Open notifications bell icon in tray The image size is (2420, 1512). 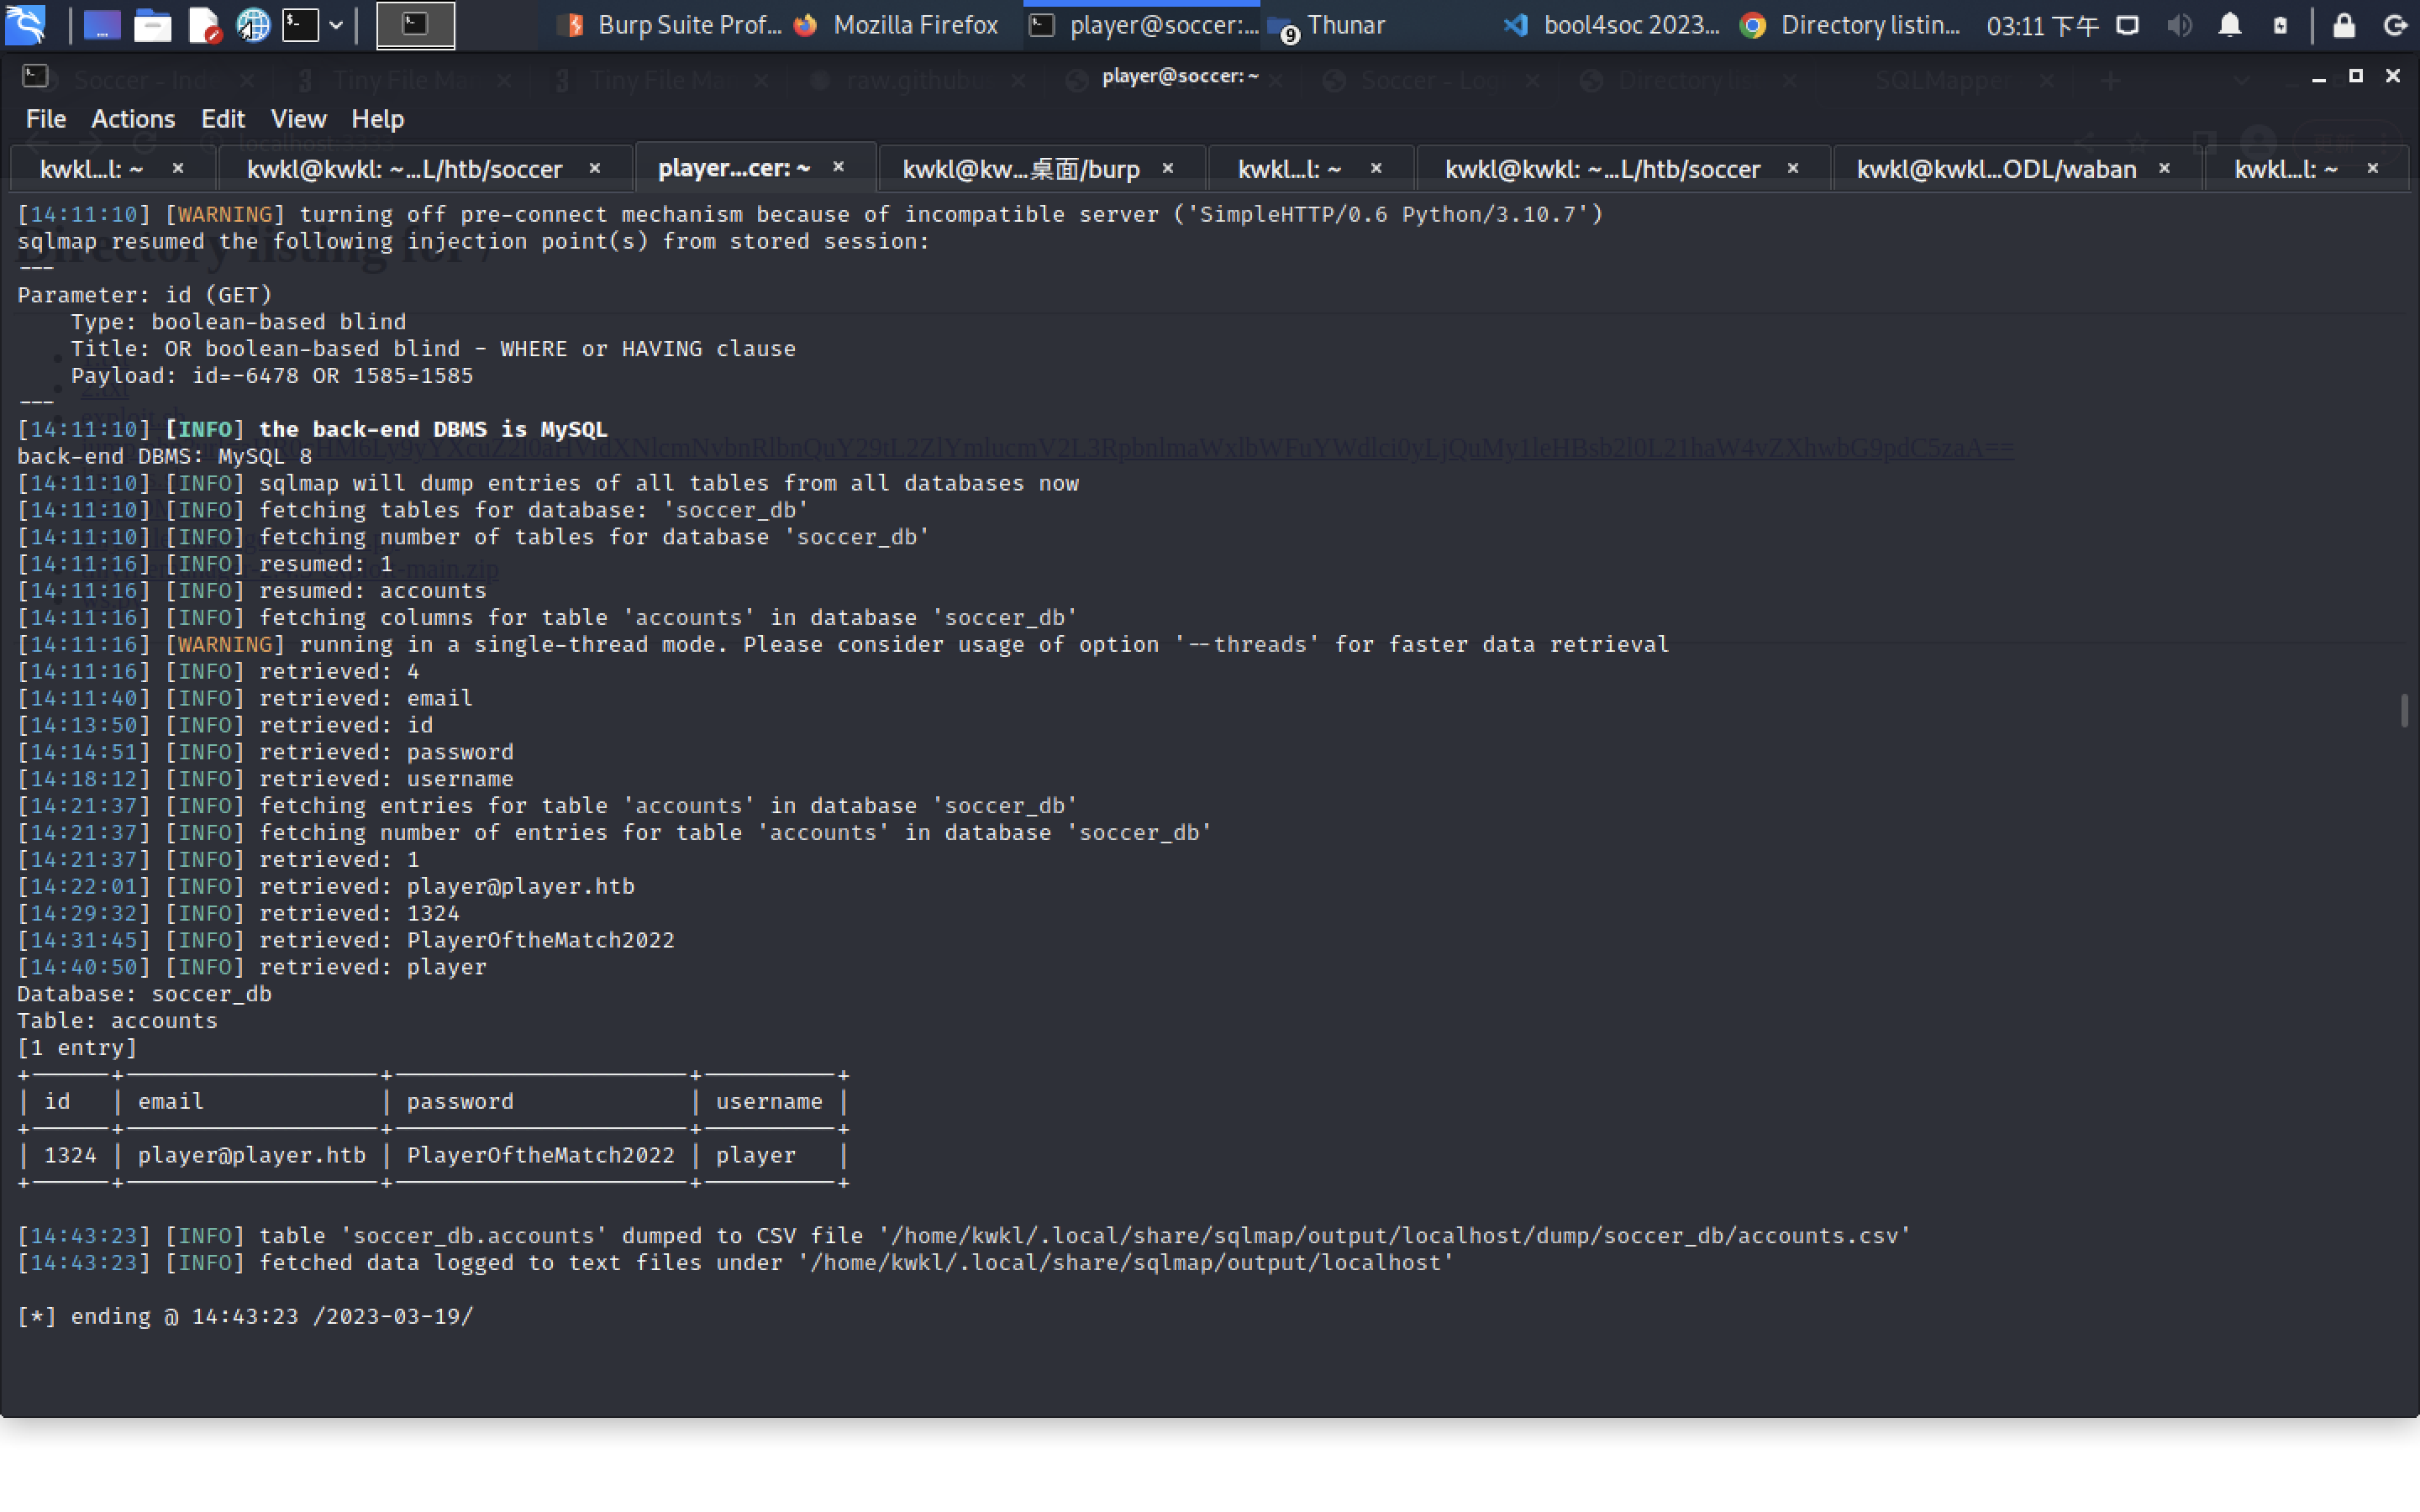point(2229,25)
